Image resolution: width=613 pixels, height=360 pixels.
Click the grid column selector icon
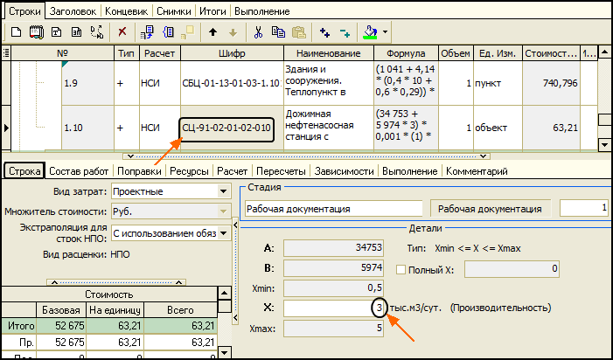coord(6,52)
